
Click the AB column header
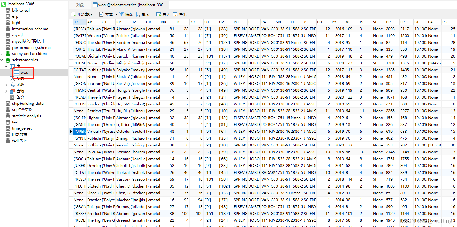coord(94,22)
